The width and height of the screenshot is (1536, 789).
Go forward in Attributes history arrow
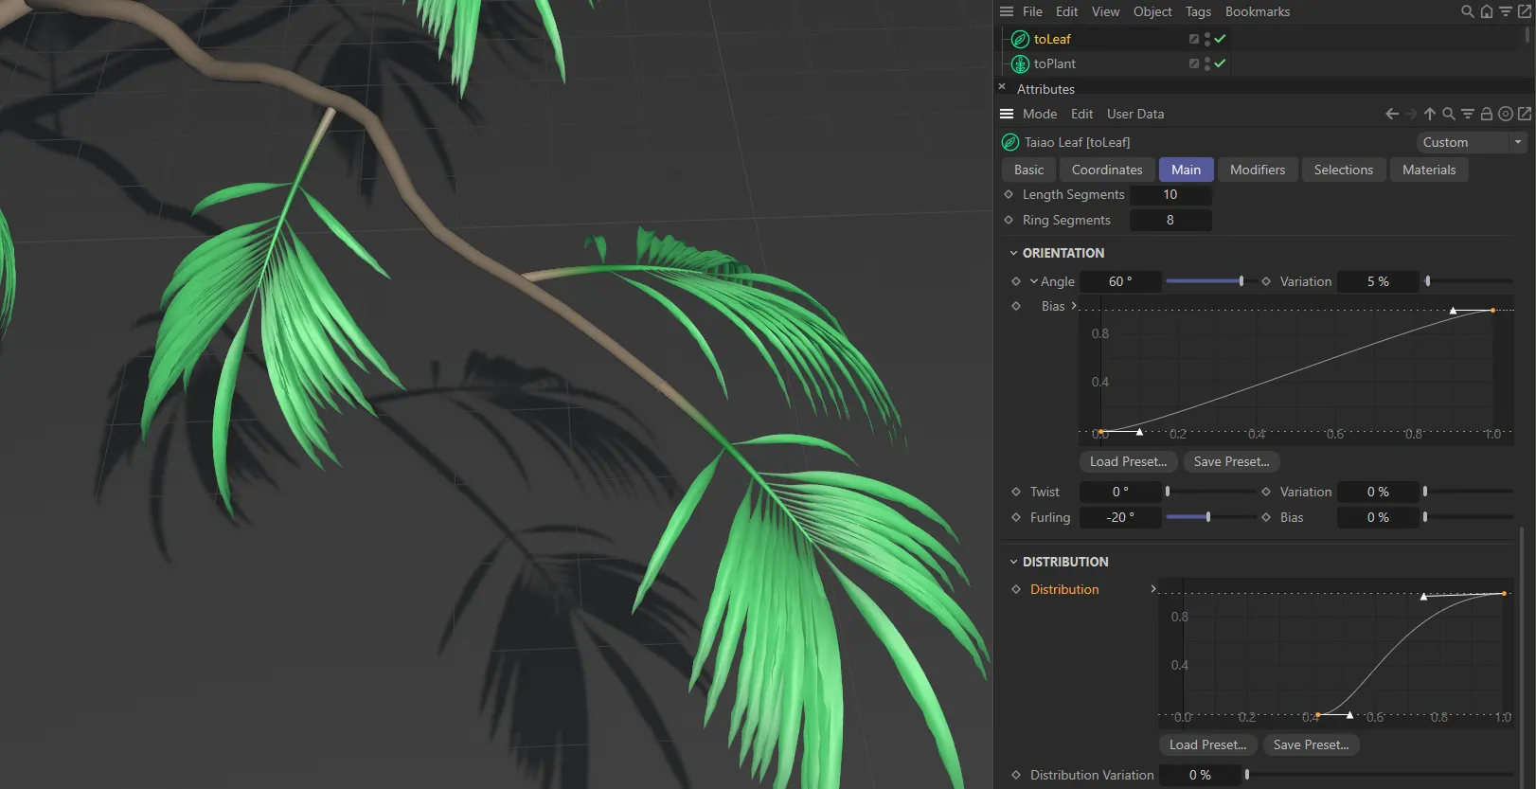[1411, 114]
